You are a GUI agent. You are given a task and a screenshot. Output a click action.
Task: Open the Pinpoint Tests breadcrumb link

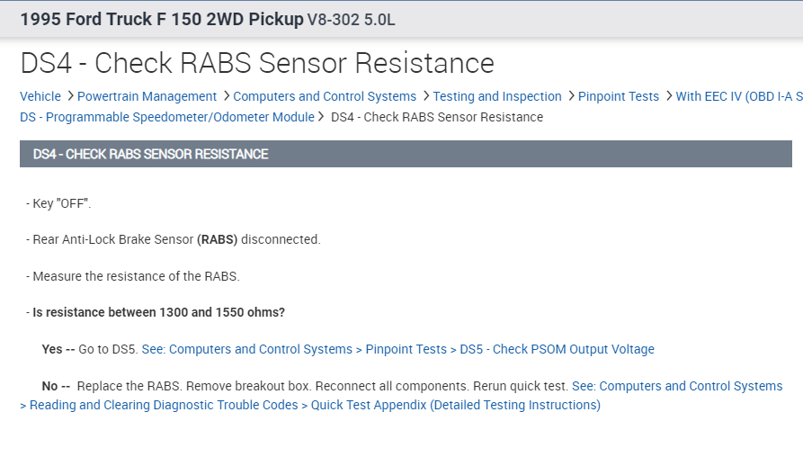point(618,96)
